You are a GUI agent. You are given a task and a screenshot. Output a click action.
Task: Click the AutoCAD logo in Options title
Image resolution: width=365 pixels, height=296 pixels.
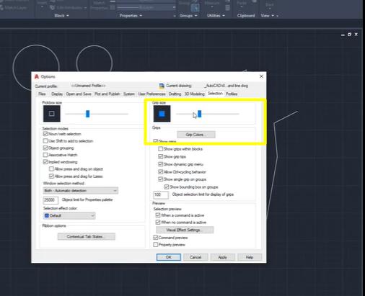(37, 76)
